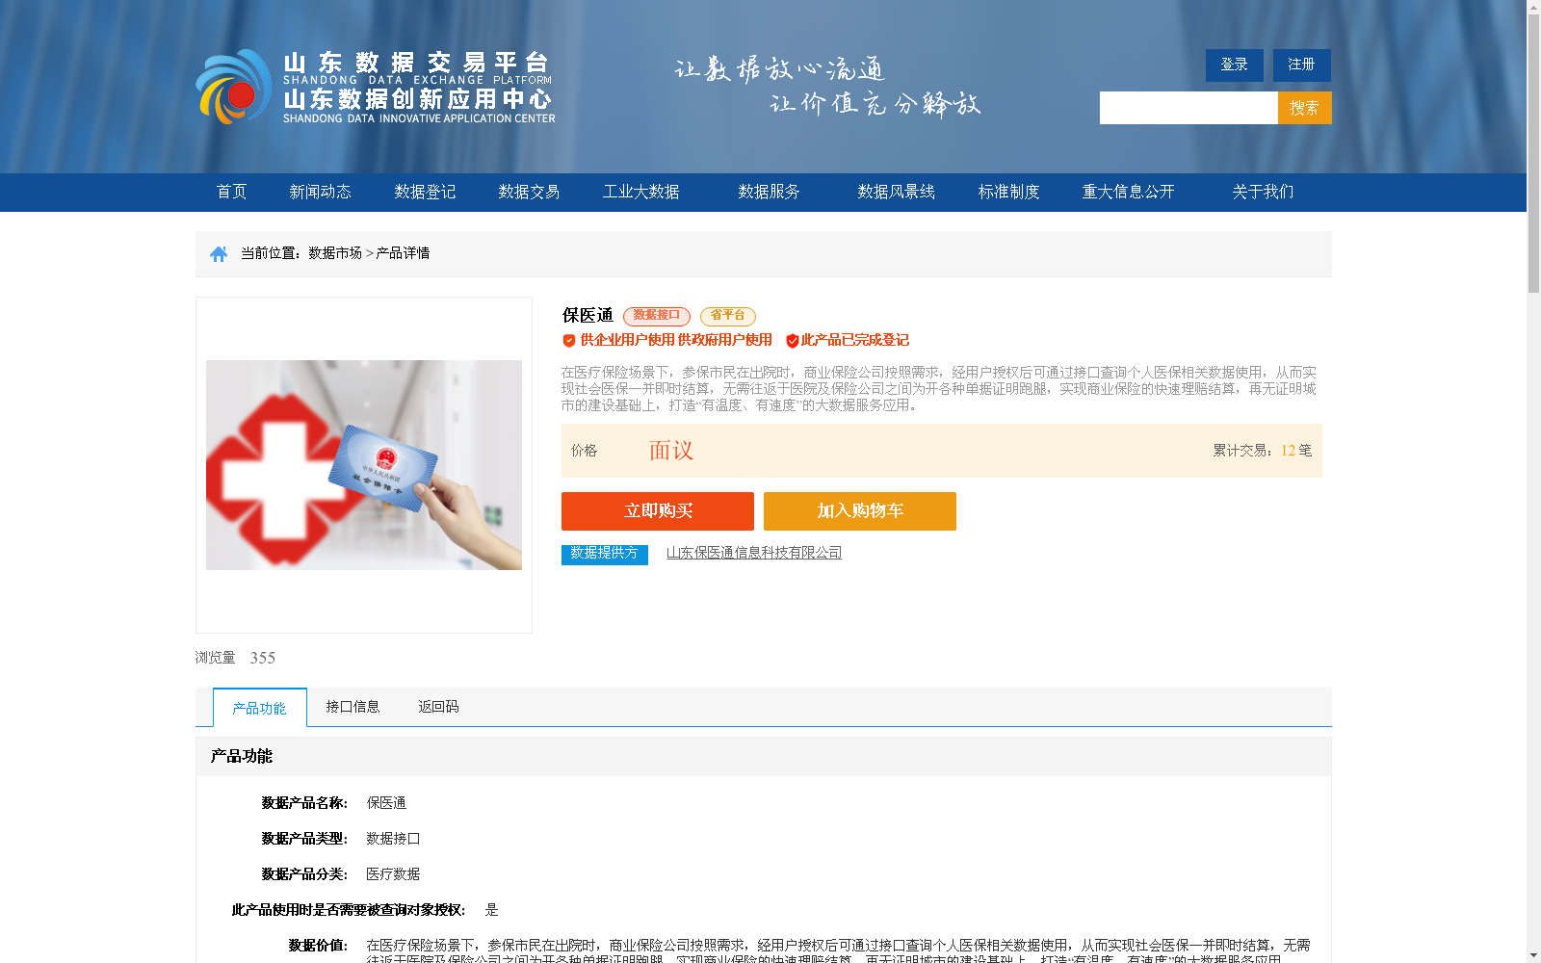The height and width of the screenshot is (963, 1541).
Task: Click the home icon in breadcrumb
Action: click(219, 253)
